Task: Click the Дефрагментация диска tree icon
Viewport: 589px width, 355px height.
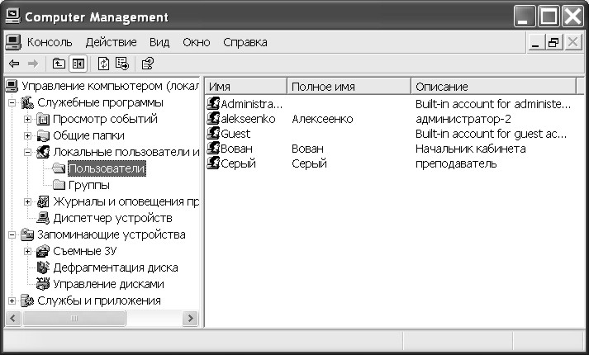Action: point(43,267)
